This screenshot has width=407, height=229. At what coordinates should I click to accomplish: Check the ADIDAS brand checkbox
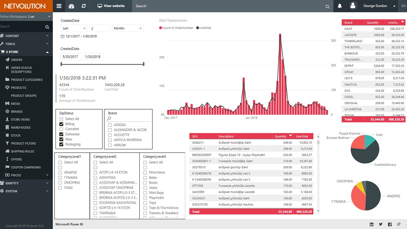click(110, 125)
